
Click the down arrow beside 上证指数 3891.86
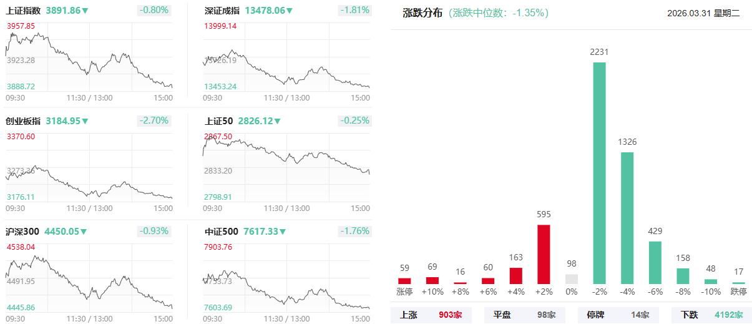click(85, 11)
